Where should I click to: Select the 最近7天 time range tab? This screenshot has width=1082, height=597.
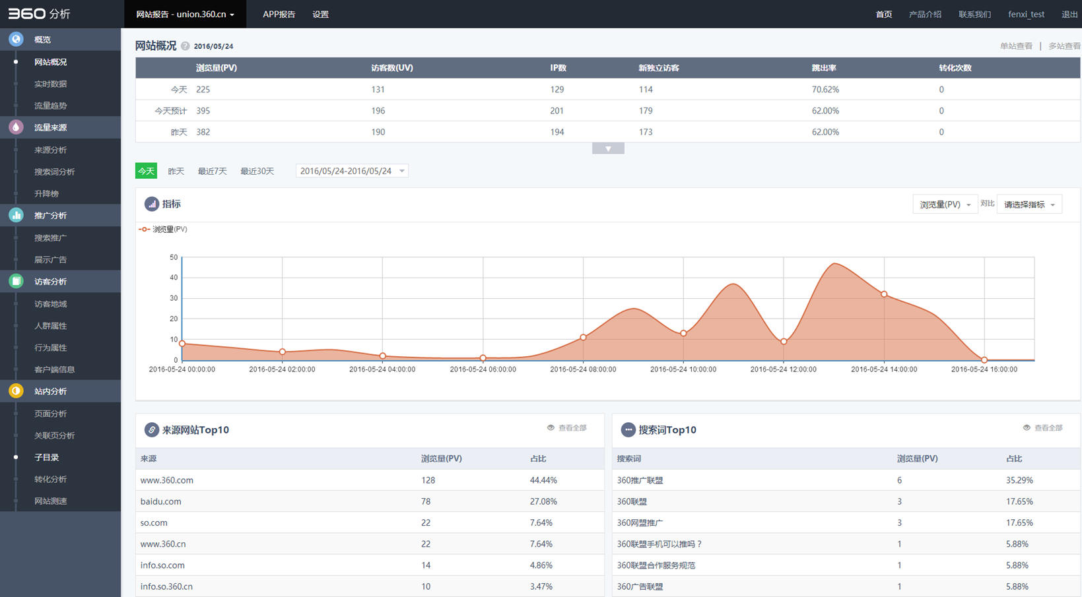pos(212,172)
